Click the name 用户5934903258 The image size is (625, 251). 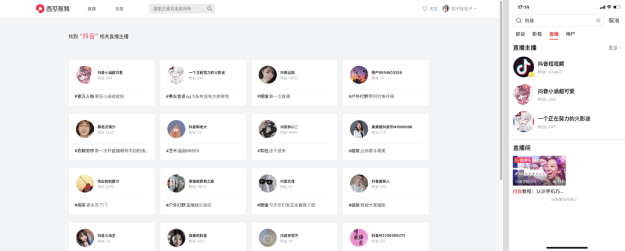point(387,72)
